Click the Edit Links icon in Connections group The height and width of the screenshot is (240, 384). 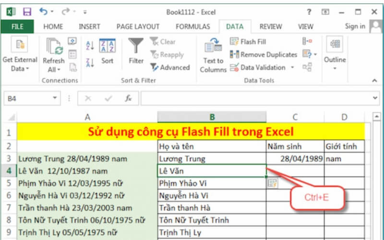tap(73, 67)
